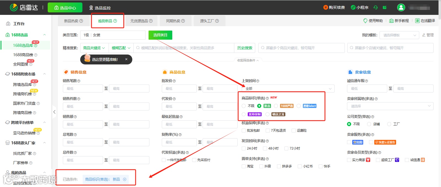Switch to the 趋势新品 tab

pyautogui.click(x=107, y=21)
